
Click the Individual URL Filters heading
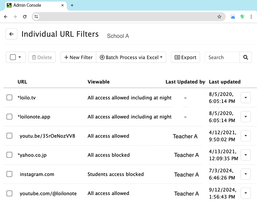click(x=60, y=34)
